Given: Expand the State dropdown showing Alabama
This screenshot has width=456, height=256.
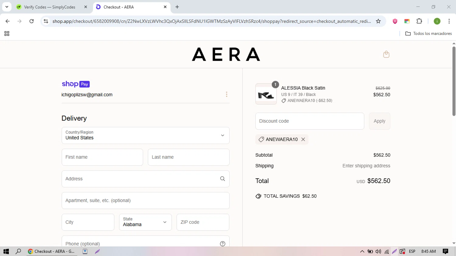Looking at the screenshot, I should point(145,222).
